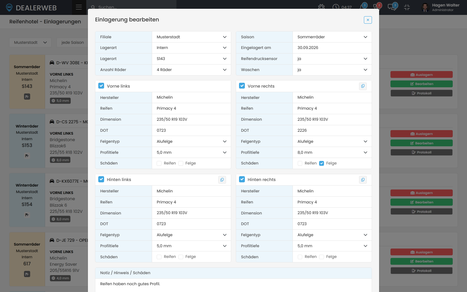Close the Einlagerung bearbeiten dialog
467x292 pixels.
pyautogui.click(x=368, y=20)
